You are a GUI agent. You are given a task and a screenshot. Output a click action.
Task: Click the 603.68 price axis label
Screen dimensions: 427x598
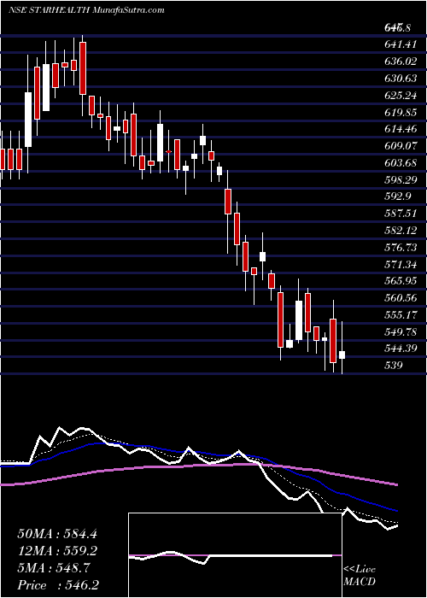pos(401,162)
